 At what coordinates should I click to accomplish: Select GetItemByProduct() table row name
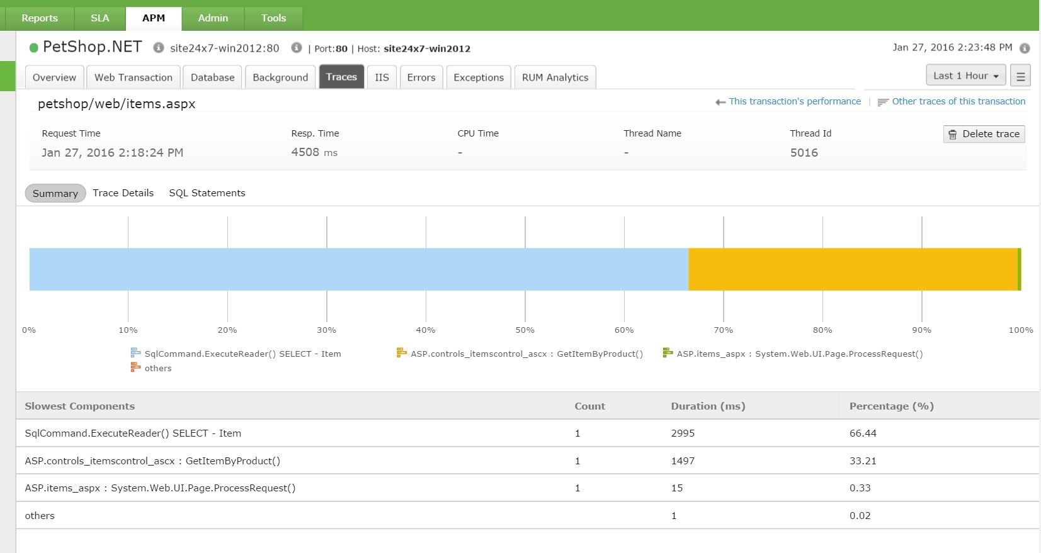(152, 461)
